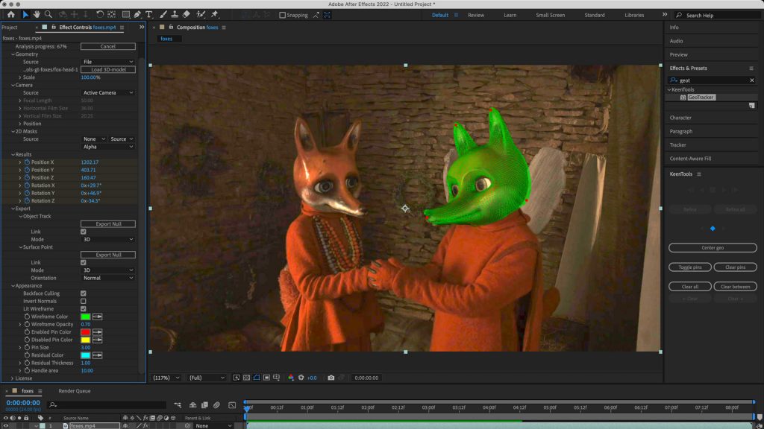This screenshot has width=764, height=429.
Task: Pick the Pen tool
Action: (138, 14)
